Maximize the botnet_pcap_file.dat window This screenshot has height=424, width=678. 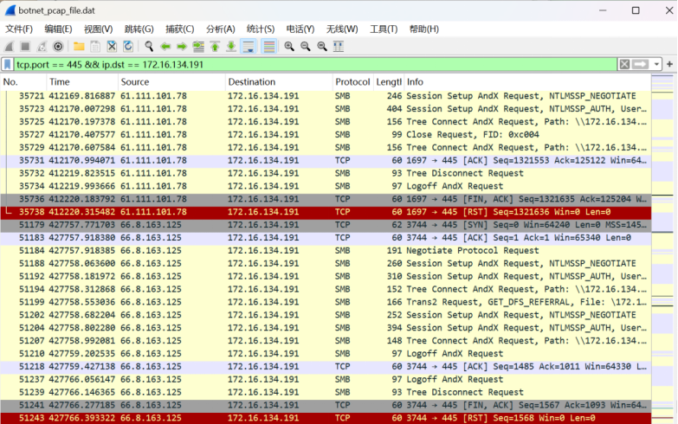coord(636,10)
